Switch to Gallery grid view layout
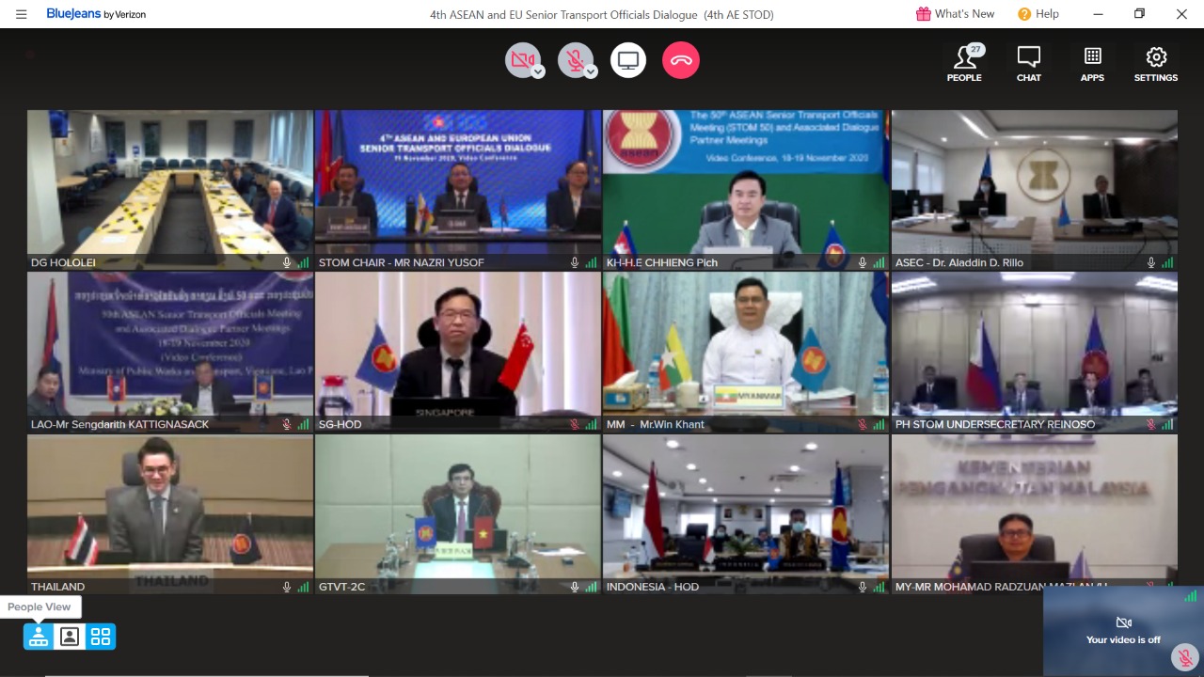This screenshot has width=1204, height=677. tap(101, 637)
